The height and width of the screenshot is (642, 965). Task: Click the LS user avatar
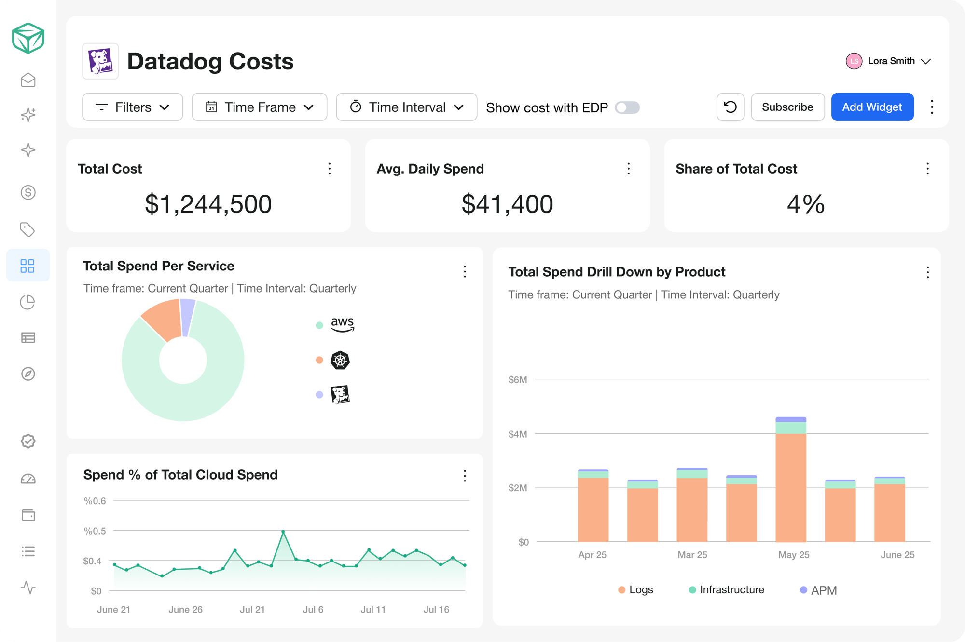[854, 61]
